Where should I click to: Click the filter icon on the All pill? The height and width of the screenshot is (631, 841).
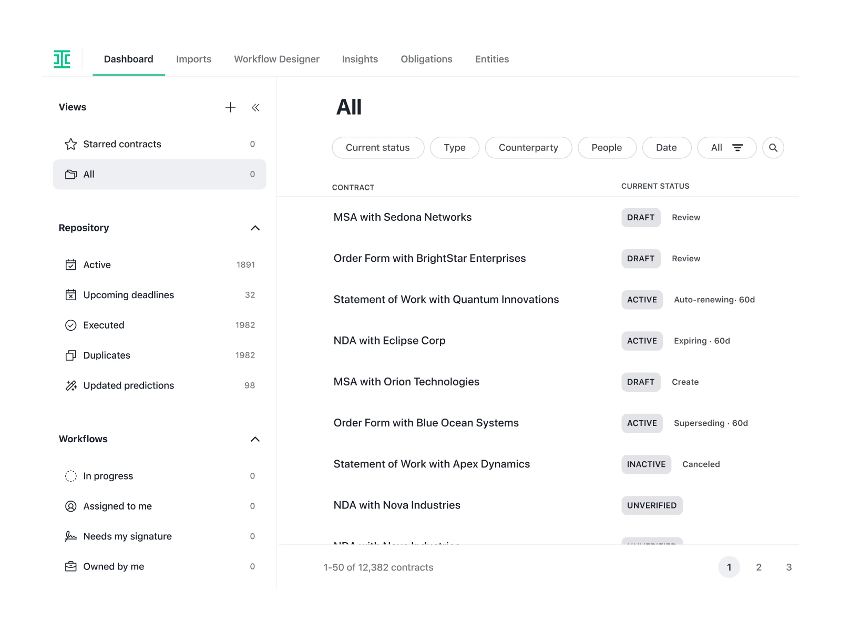(x=739, y=148)
